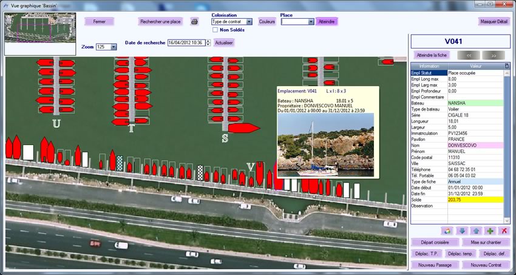Click the pontoon U letter marker
Image resolution: width=516 pixels, height=275 pixels.
coord(56,124)
